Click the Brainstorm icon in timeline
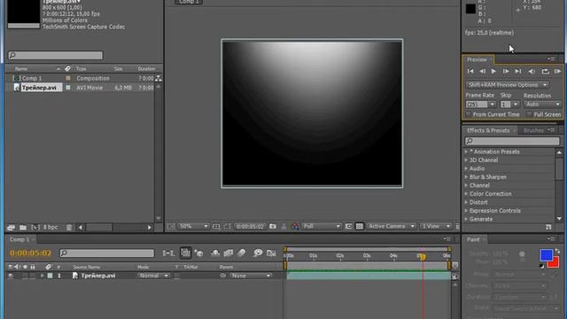Viewport: 567px width, 319px height. [258, 253]
